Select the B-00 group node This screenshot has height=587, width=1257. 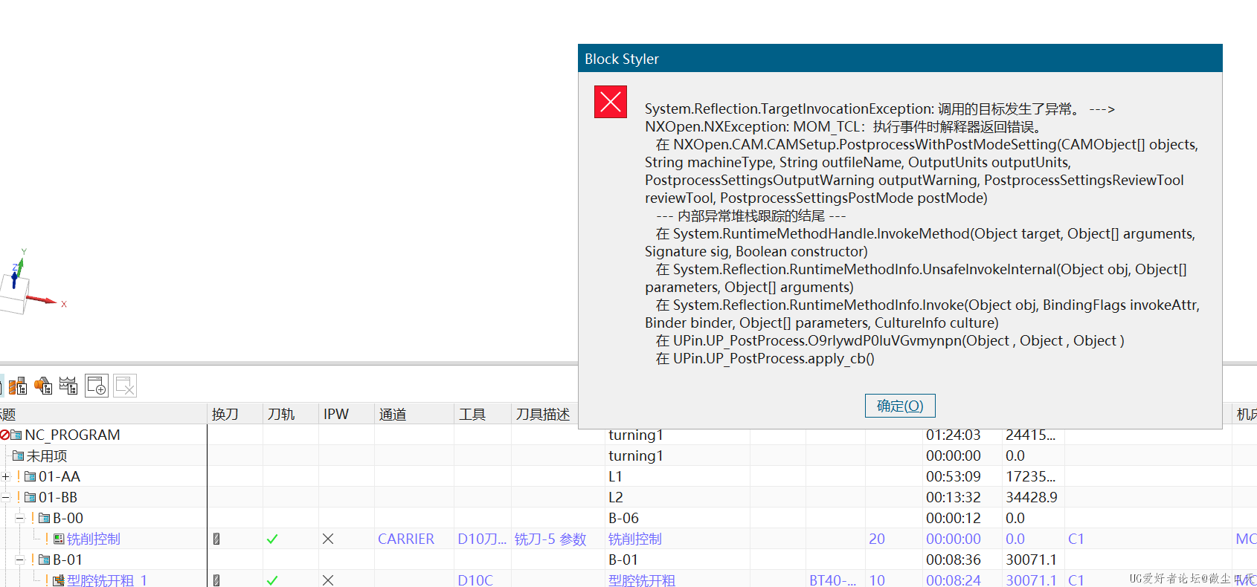68,518
